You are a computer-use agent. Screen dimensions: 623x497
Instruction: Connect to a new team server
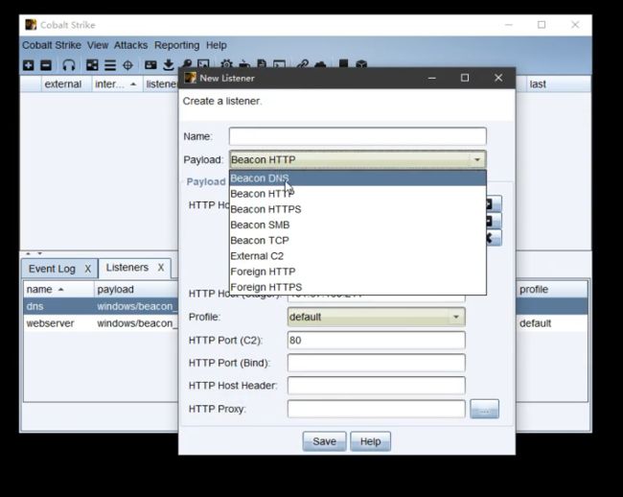(28, 65)
